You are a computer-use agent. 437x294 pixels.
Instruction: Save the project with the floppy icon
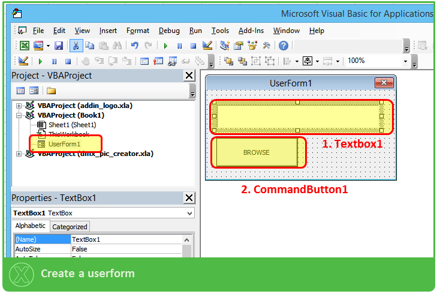tap(59, 45)
